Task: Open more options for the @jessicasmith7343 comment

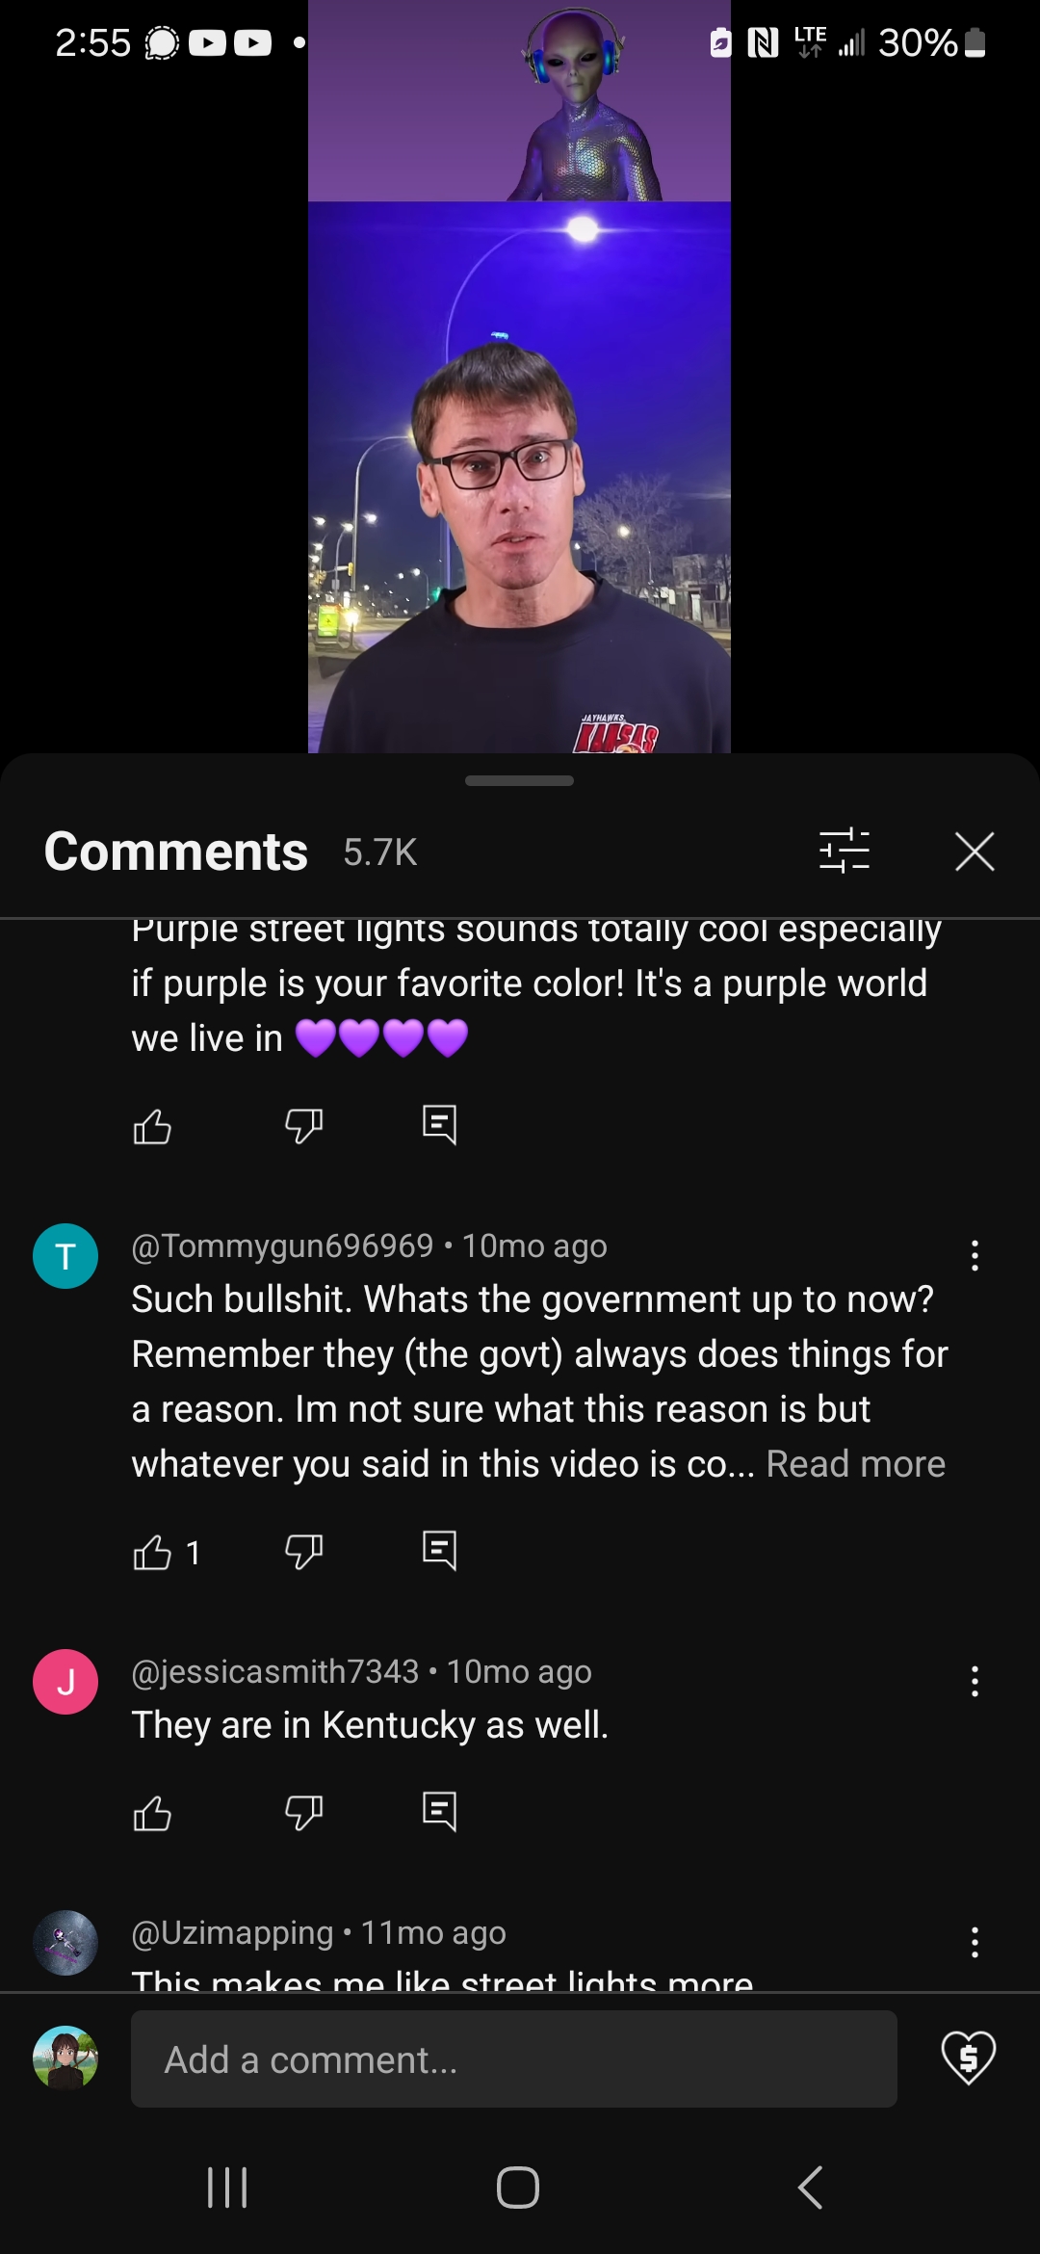Action: click(975, 1682)
